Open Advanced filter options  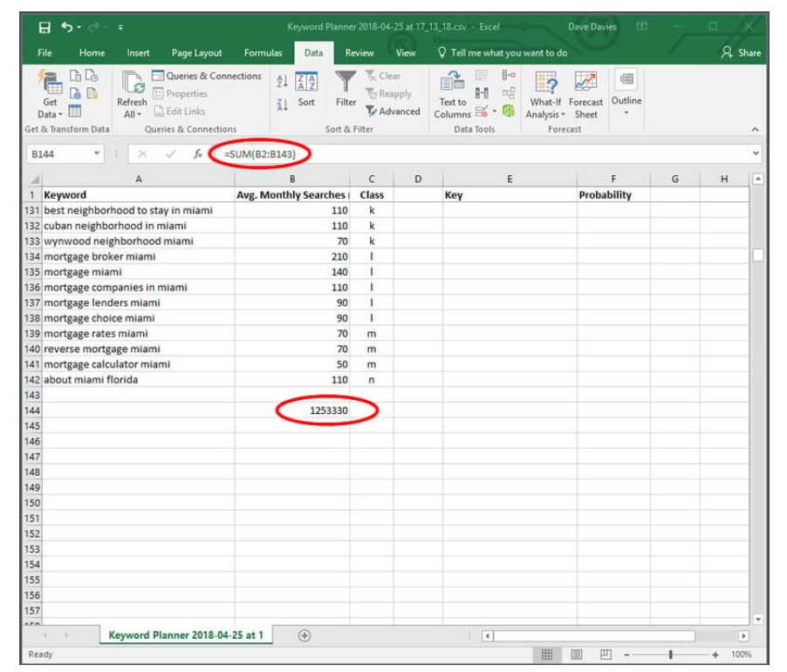pyautogui.click(x=393, y=112)
